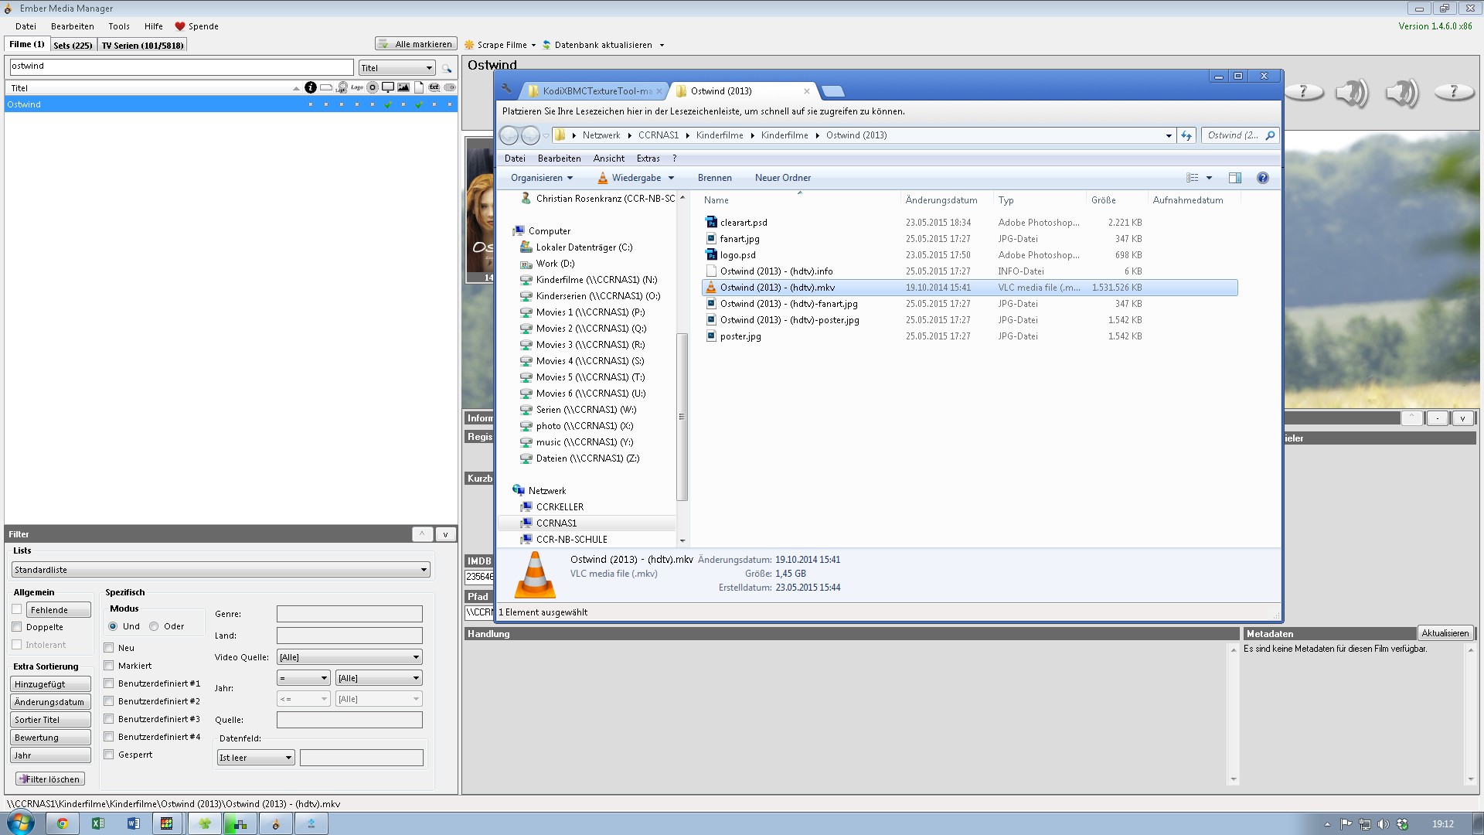
Task: Open the Bearbeiten menu in Ember
Action: point(73,26)
